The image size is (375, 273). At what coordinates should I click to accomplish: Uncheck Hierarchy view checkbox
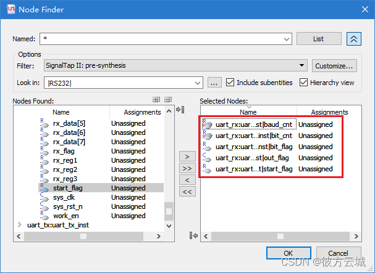pos(303,83)
